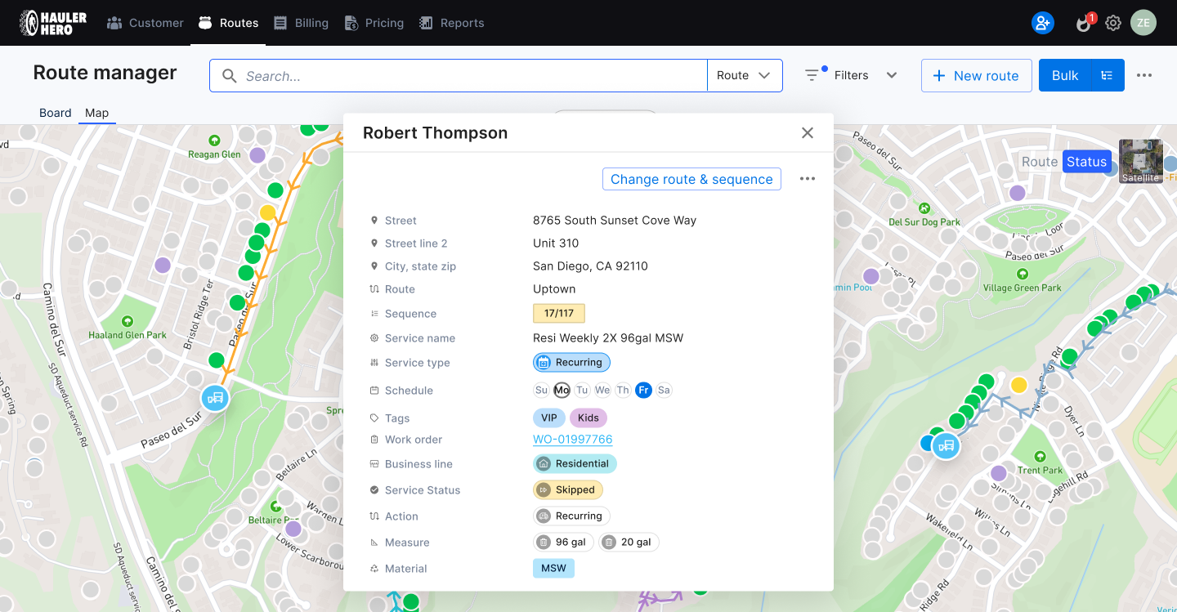The width and height of the screenshot is (1177, 612).
Task: Switch to the Board tab
Action: point(55,112)
